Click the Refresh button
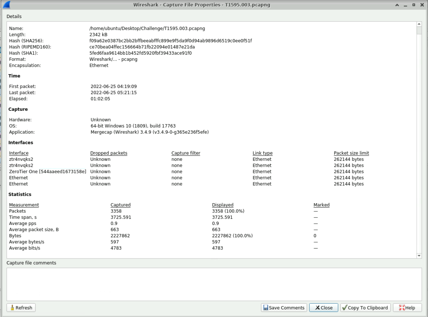This screenshot has height=317, width=428. [x=21, y=308]
